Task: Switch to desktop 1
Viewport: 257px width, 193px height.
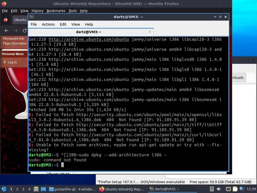Action: 11,189
